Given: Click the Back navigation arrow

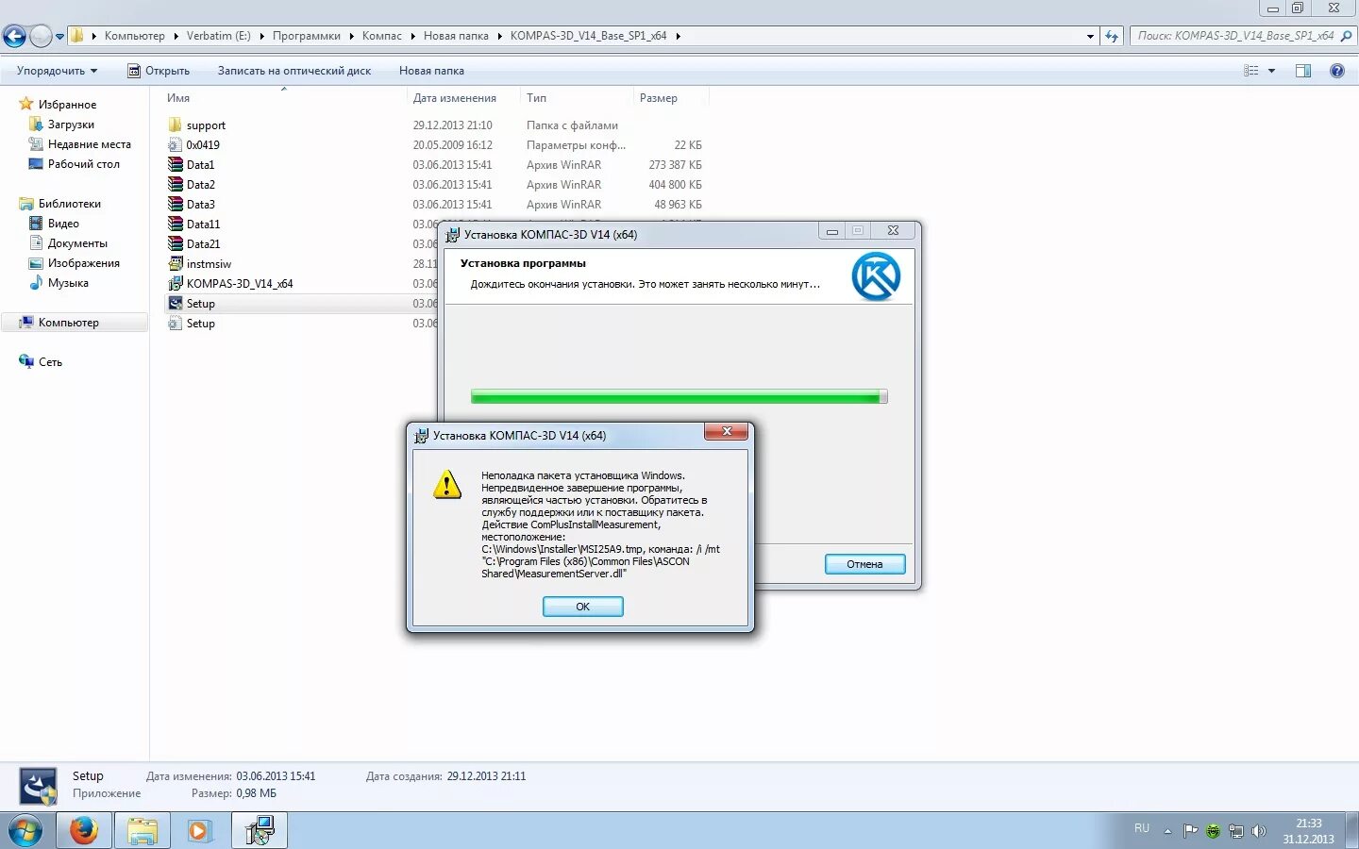Looking at the screenshot, I should pyautogui.click(x=14, y=36).
